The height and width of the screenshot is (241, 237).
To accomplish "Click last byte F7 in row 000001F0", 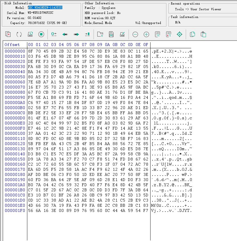I will [146, 210].
